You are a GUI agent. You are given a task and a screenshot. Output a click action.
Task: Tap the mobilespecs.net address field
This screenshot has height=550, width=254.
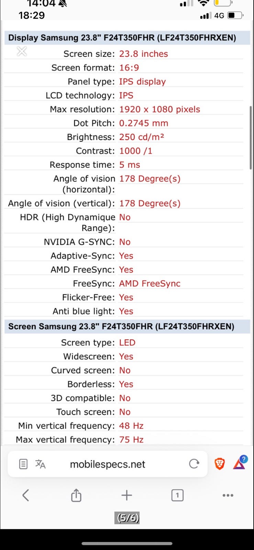pyautogui.click(x=108, y=464)
